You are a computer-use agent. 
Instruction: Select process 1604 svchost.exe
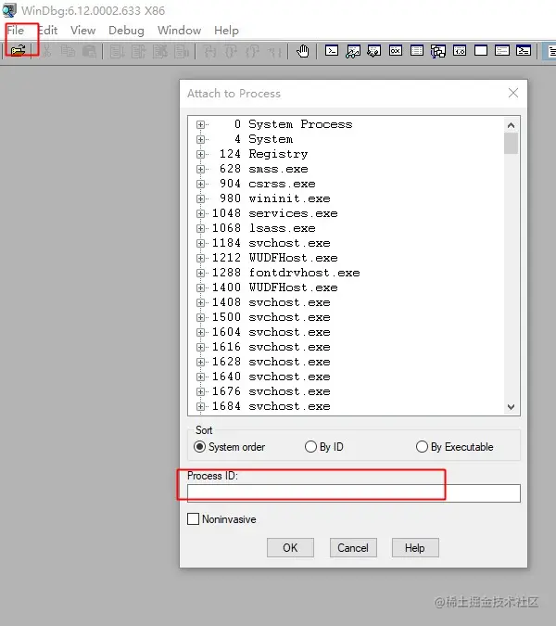pyautogui.click(x=272, y=332)
